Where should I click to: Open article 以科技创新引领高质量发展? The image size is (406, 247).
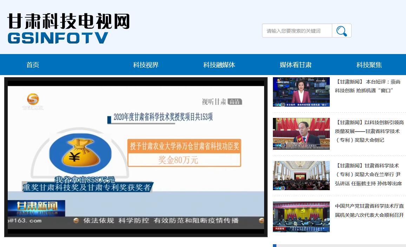pyautogui.click(x=369, y=131)
